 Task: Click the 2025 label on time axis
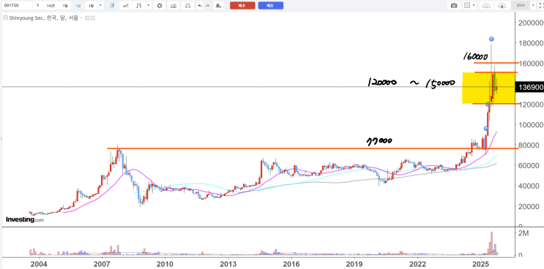point(480,263)
